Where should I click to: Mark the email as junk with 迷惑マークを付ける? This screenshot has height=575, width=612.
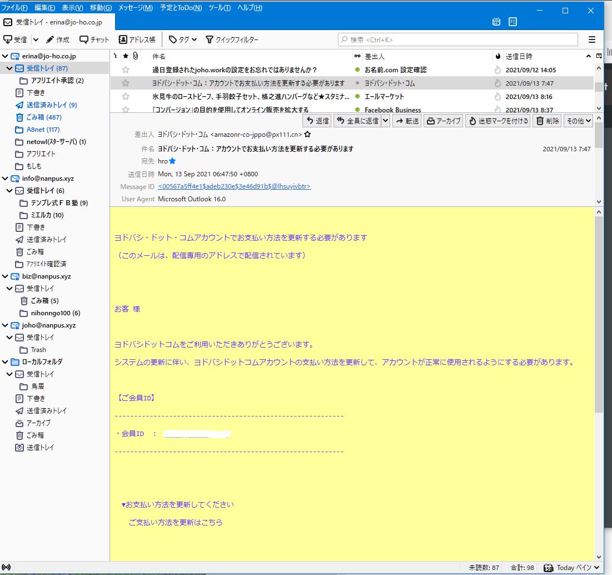[497, 121]
